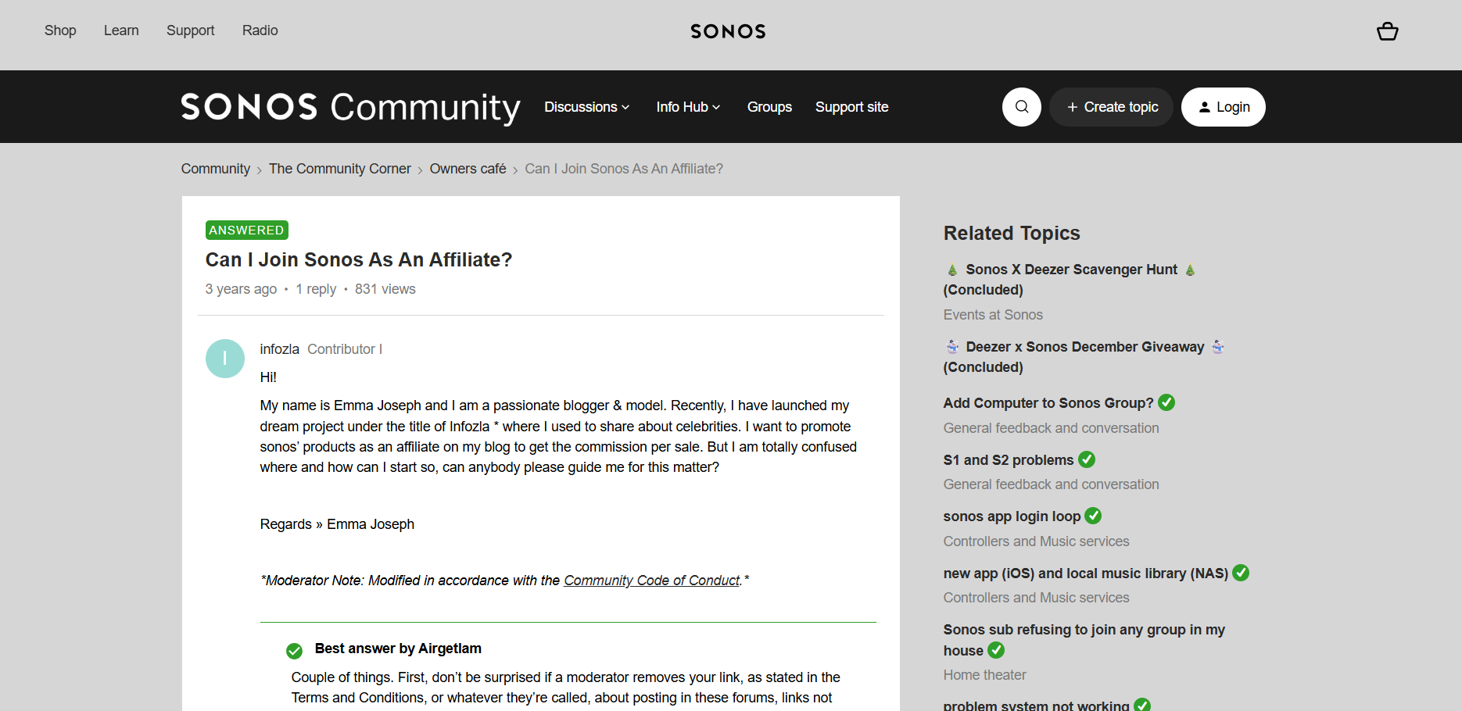
Task: Click The Community Corner breadcrumb
Action: pos(339,169)
